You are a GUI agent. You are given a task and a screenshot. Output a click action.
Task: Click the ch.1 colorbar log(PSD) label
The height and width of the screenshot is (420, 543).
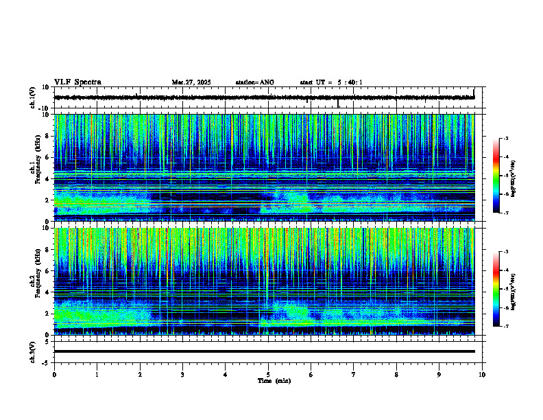pyautogui.click(x=514, y=178)
